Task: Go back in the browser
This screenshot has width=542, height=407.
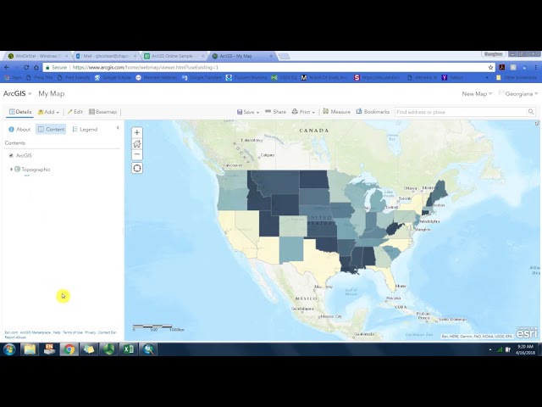Action: 7,68
